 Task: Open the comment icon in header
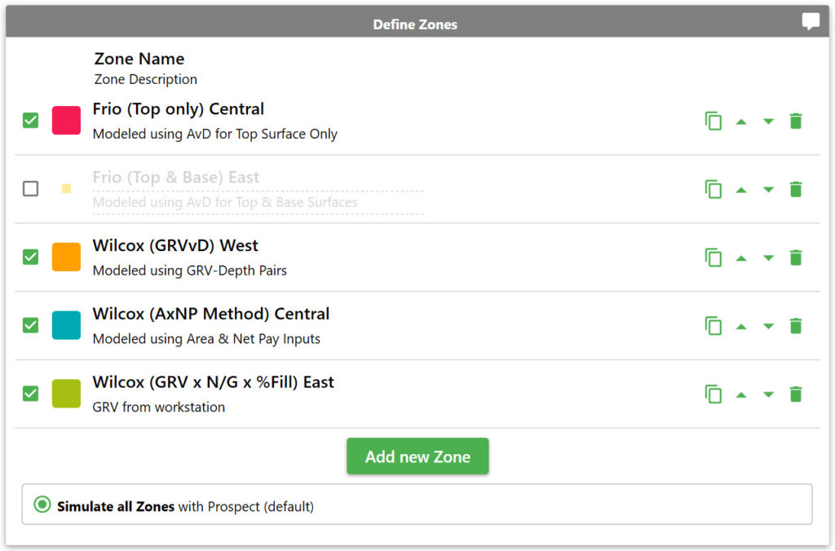[x=811, y=21]
